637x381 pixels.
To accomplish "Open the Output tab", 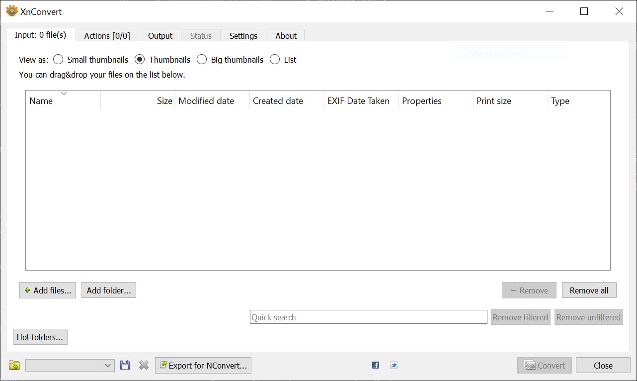I will coord(160,36).
